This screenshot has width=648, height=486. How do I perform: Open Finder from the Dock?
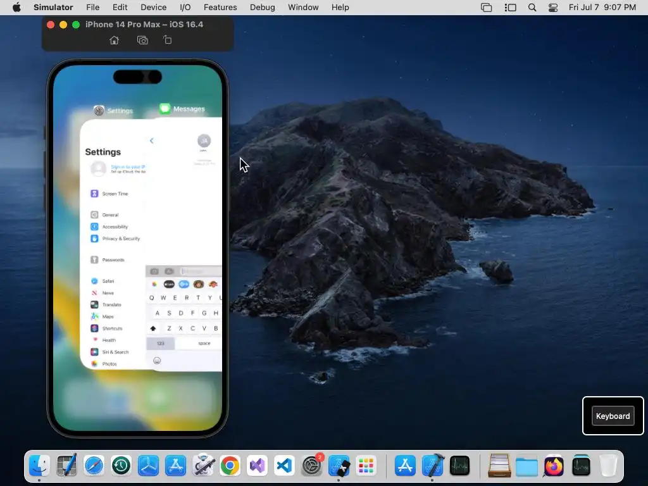point(40,465)
